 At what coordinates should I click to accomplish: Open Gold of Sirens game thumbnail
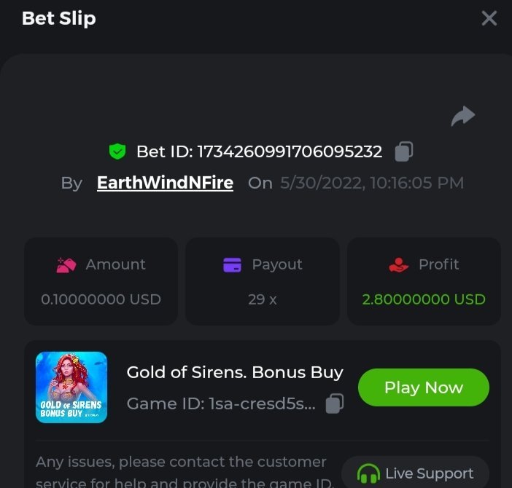tap(71, 387)
